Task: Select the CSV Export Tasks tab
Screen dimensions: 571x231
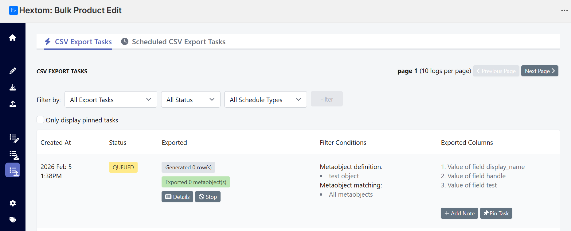Action: pos(78,42)
